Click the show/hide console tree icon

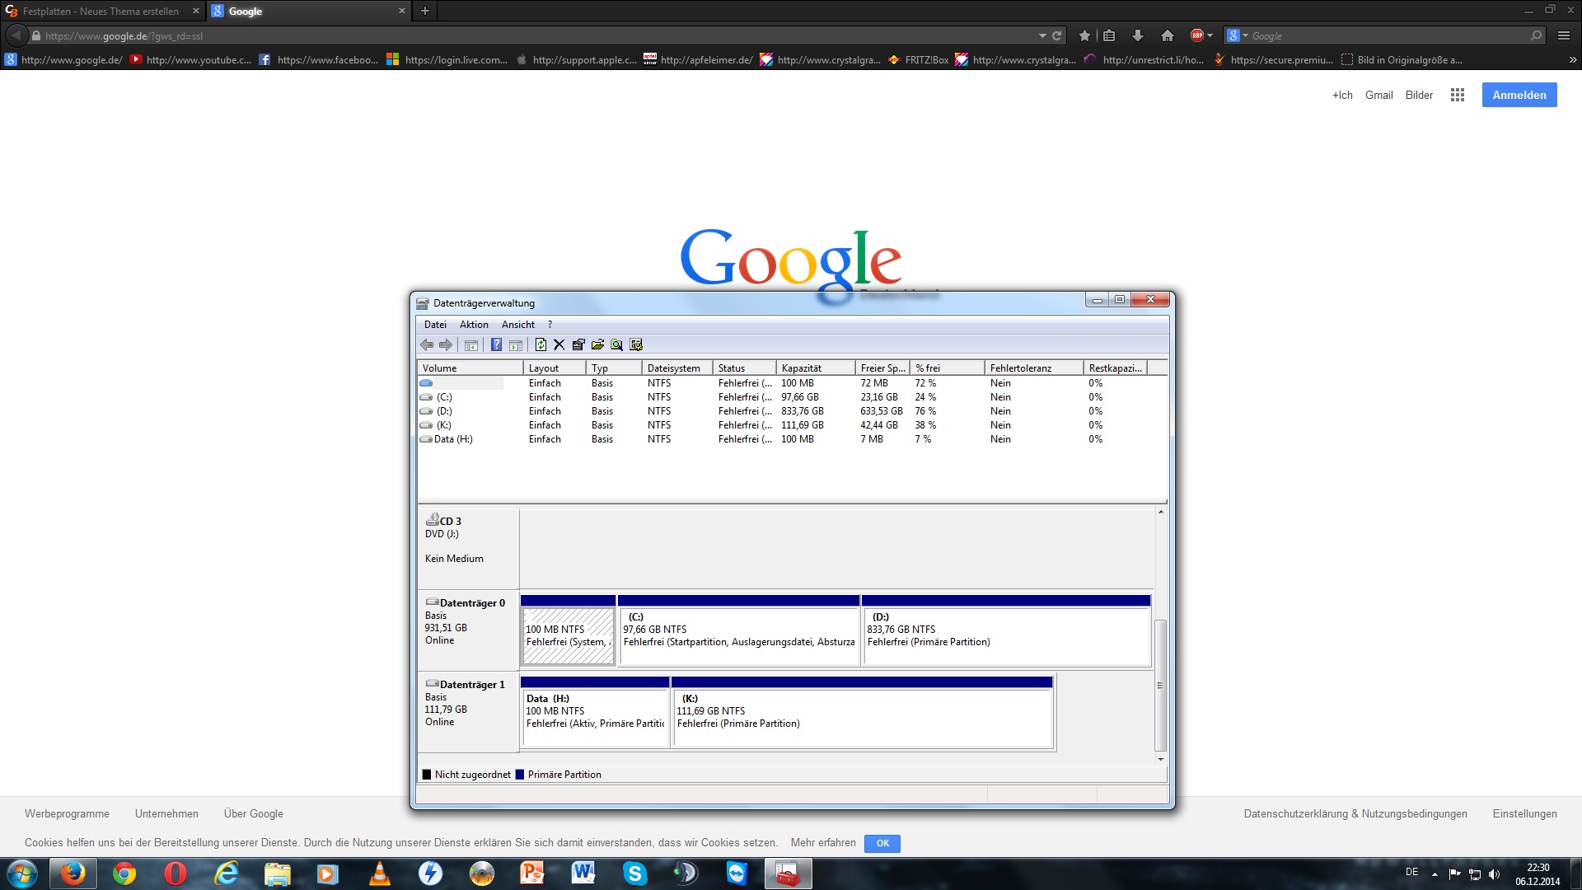[471, 344]
